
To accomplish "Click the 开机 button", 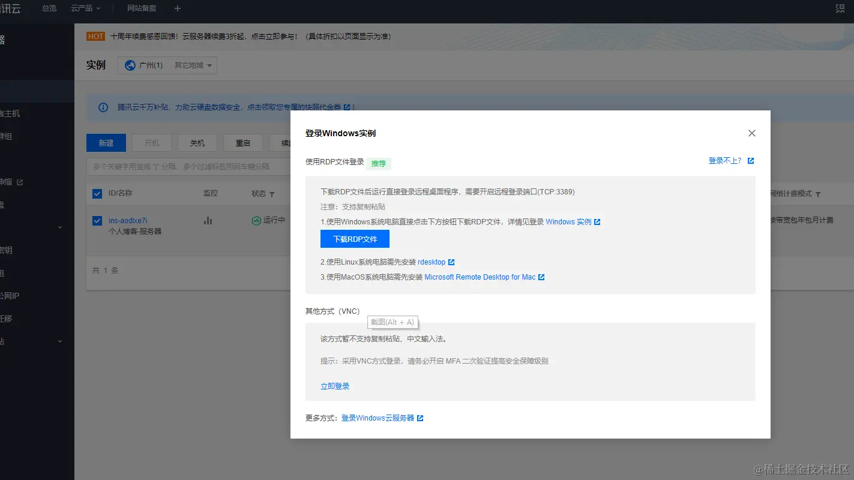I will [152, 143].
